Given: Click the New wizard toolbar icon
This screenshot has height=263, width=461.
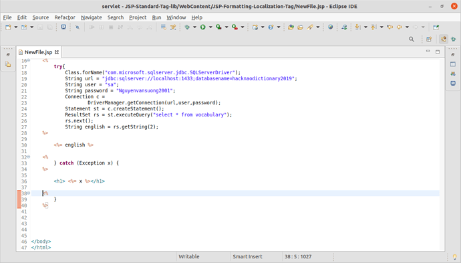Looking at the screenshot, I should [x=8, y=27].
